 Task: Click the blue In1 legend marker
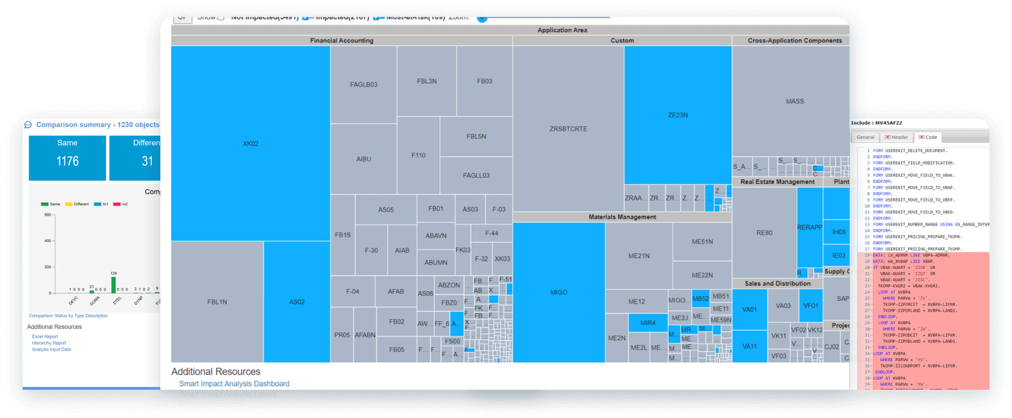pyautogui.click(x=98, y=204)
